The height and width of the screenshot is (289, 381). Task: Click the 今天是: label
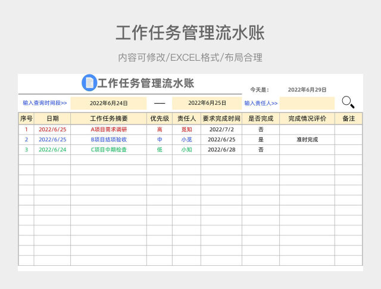point(260,90)
